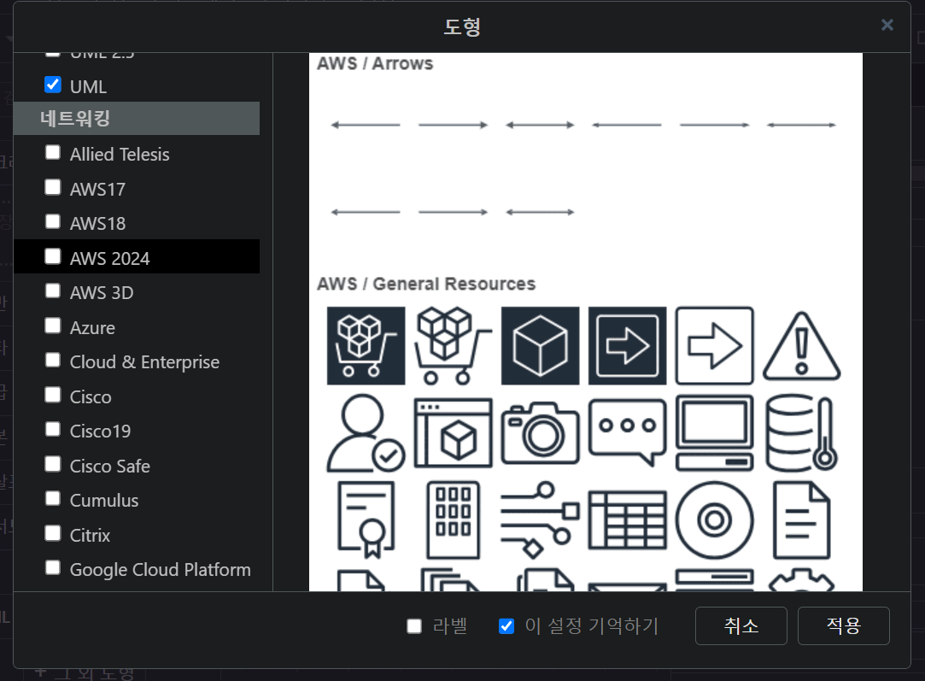Screen dimensions: 925x681
Task: Enable the Azure checkbox
Action: click(53, 326)
